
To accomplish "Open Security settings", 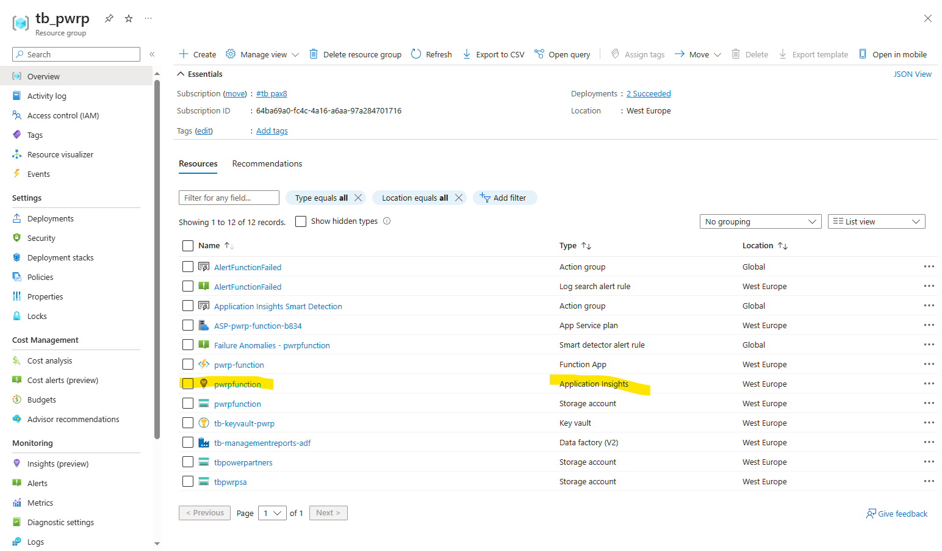I will pos(41,238).
